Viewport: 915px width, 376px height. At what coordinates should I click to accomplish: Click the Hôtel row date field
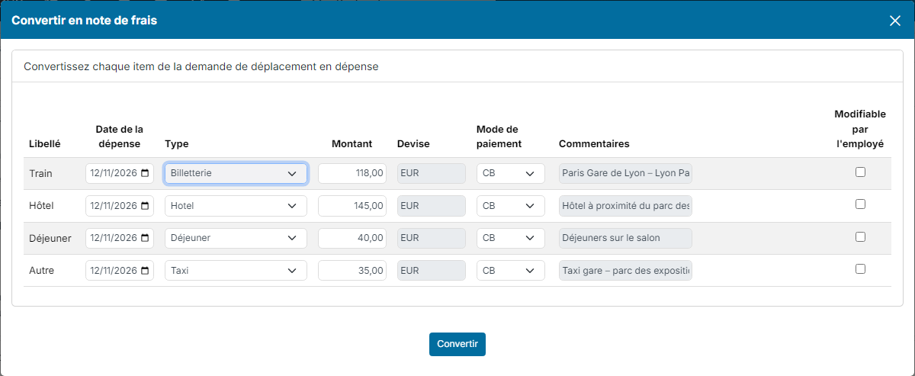[x=120, y=206]
